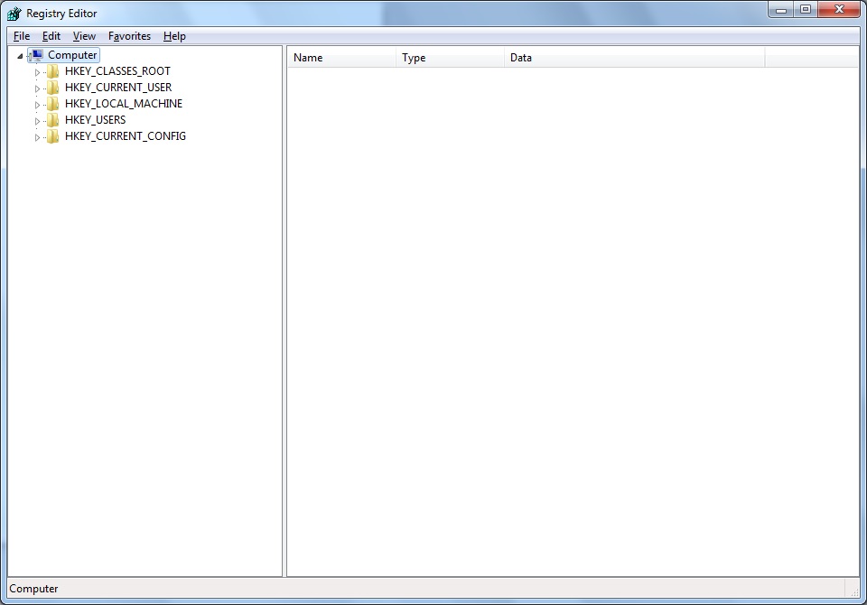
Task: Select the HKEY_CURRENT_USER label
Action: tap(118, 88)
